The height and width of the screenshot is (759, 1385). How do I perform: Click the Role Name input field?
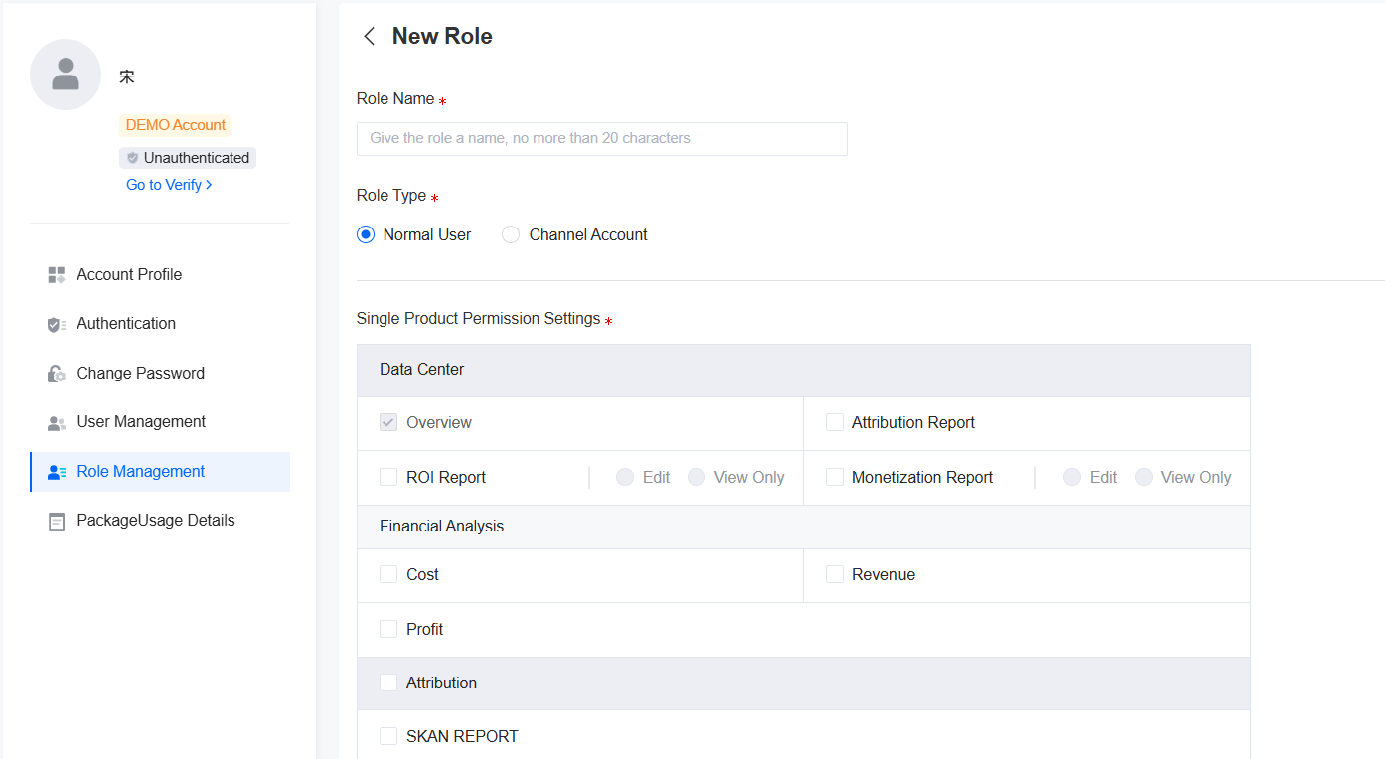coord(602,139)
